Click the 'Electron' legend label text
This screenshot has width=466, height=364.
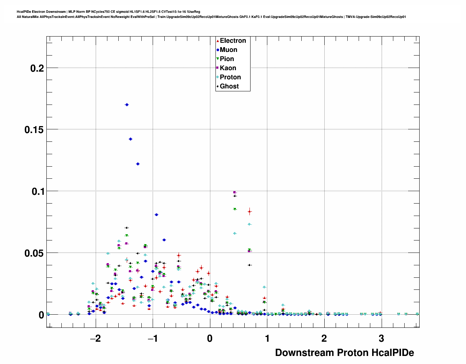233,41
